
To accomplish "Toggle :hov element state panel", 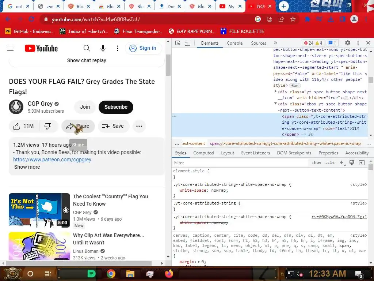I will coord(317,162).
